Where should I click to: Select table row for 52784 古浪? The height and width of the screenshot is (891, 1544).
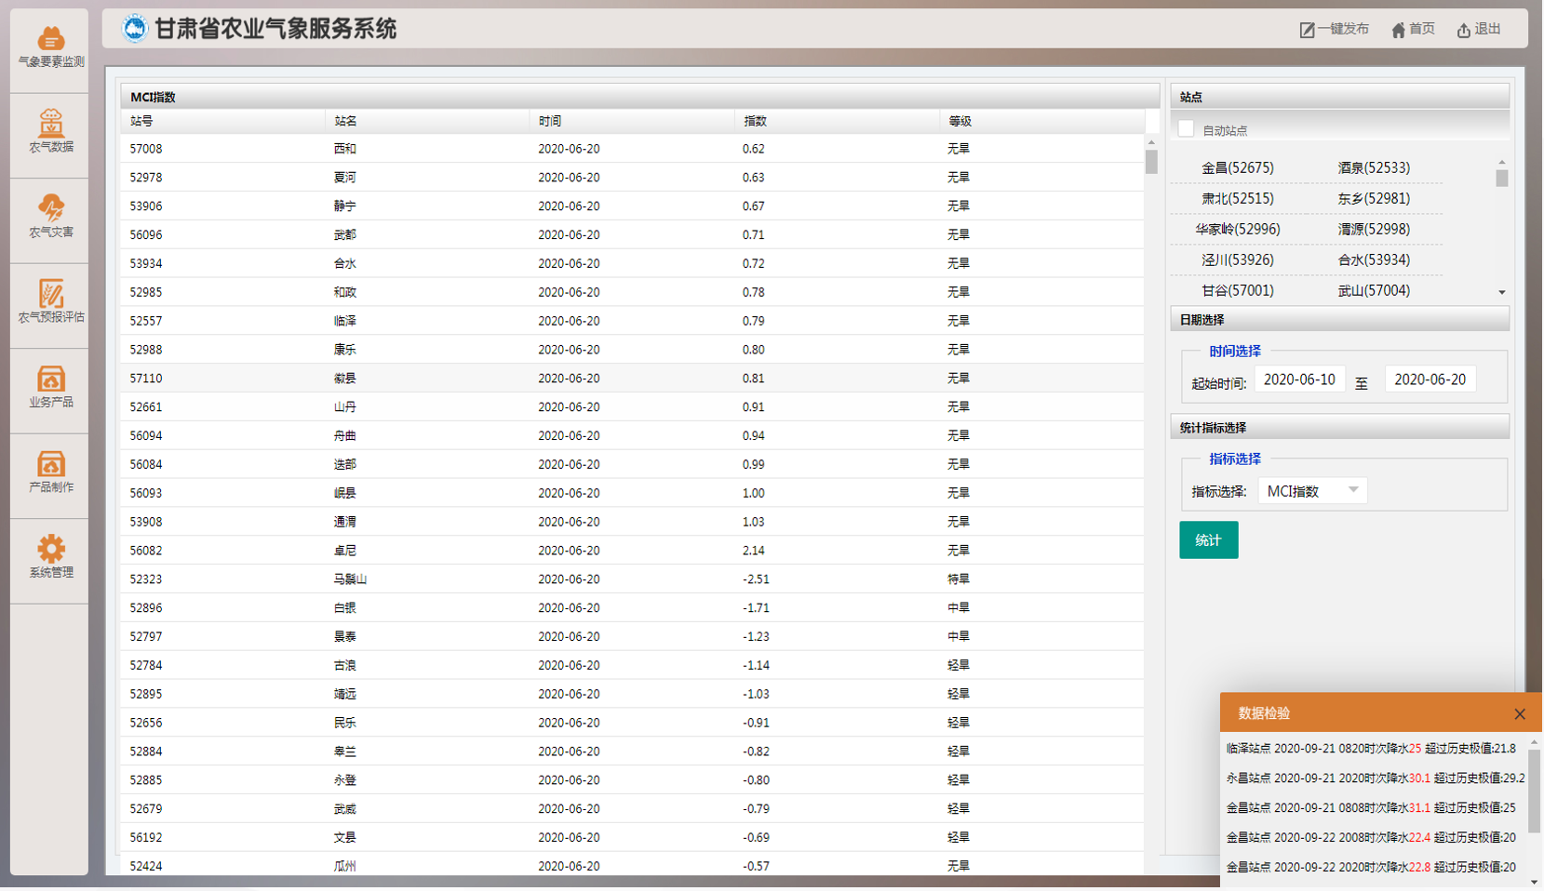(632, 666)
